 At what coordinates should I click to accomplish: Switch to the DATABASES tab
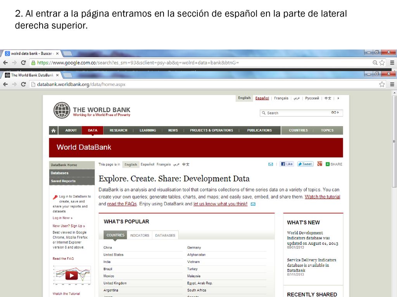(165, 236)
